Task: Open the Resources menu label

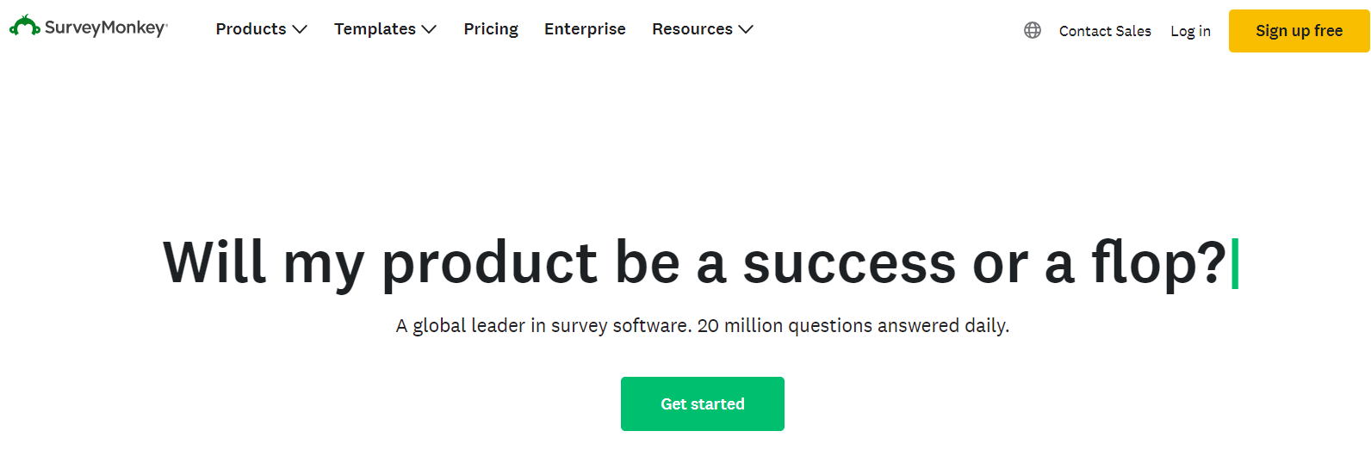Action: point(692,29)
